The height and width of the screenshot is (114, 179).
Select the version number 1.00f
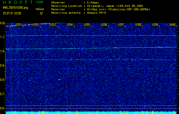coord(39,2)
